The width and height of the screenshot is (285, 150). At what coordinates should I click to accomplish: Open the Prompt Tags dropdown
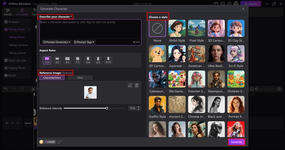pos(84,42)
